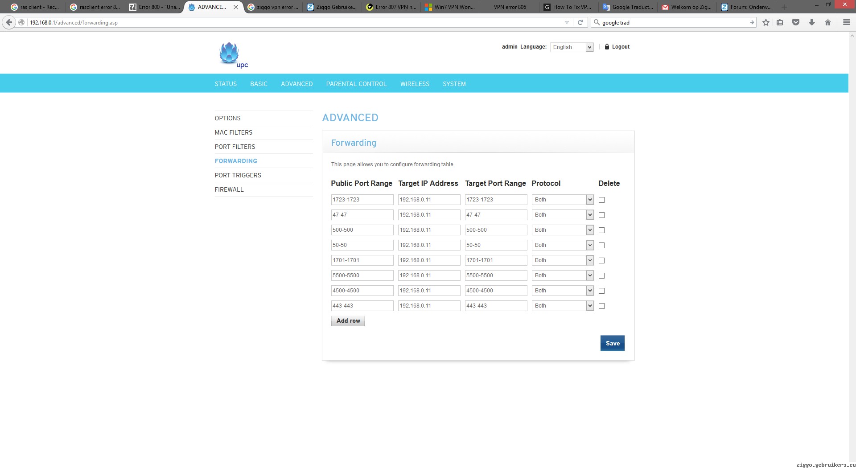The height and width of the screenshot is (468, 856).
Task: Switch to the VPN error 806 tab
Action: [x=510, y=7]
